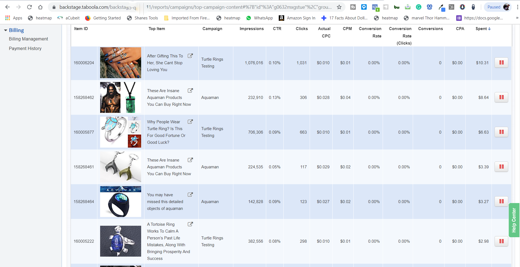Open the docs.google bookmark
The image size is (520, 267).
[480, 18]
